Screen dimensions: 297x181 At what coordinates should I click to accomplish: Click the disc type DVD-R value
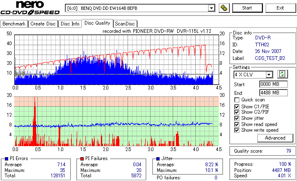263,38
